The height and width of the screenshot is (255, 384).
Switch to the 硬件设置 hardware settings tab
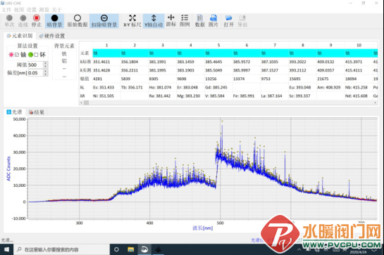tap(52, 36)
